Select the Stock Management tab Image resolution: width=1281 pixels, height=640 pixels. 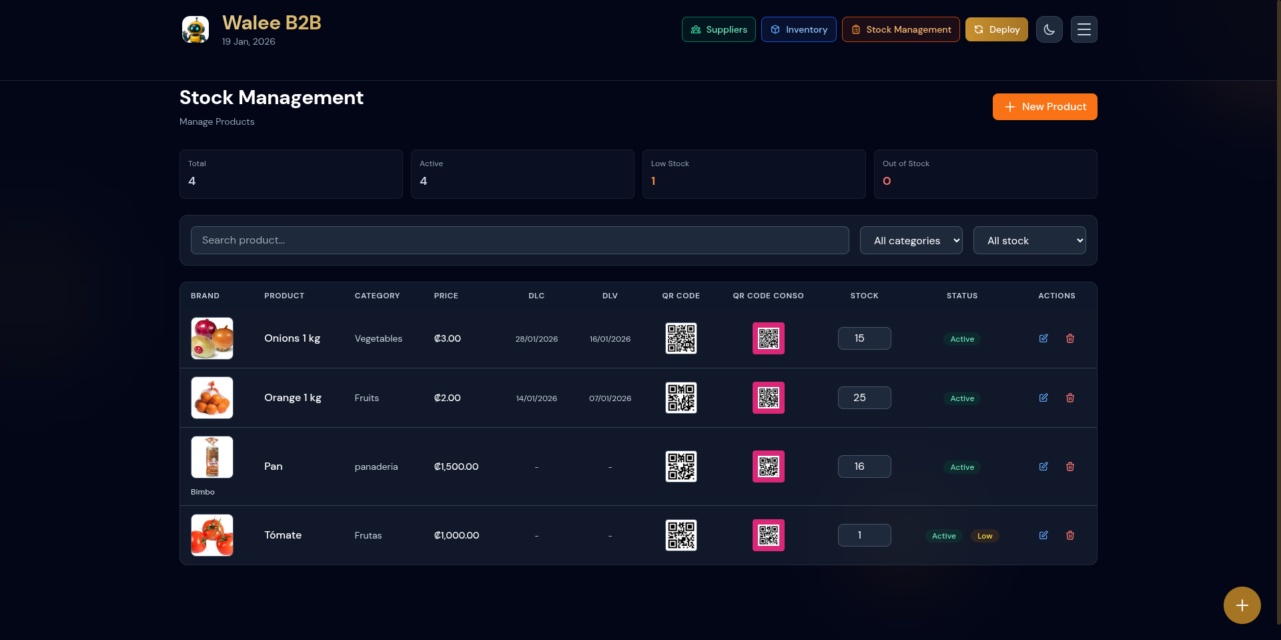point(900,29)
